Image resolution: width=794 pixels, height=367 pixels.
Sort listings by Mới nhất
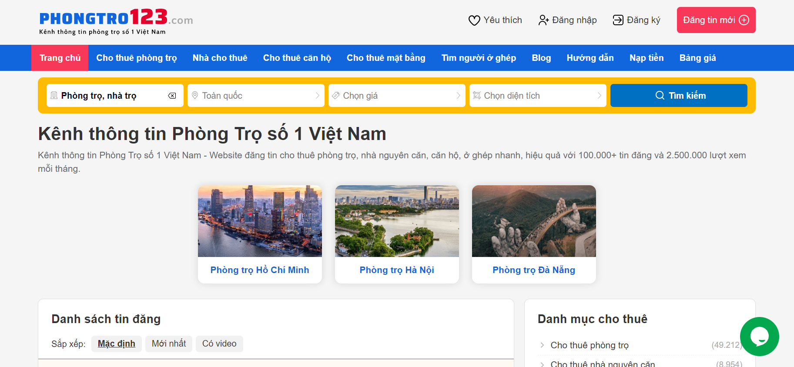(x=168, y=344)
